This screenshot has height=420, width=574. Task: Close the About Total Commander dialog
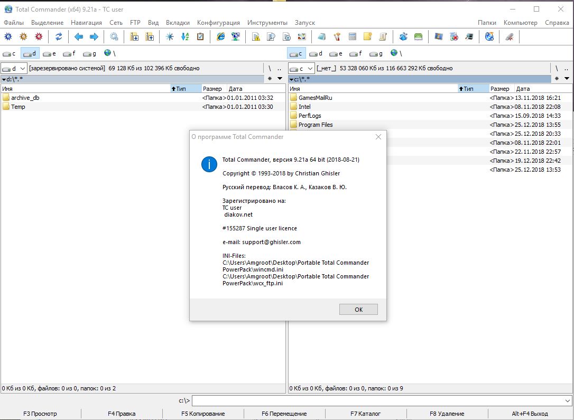tap(378, 137)
